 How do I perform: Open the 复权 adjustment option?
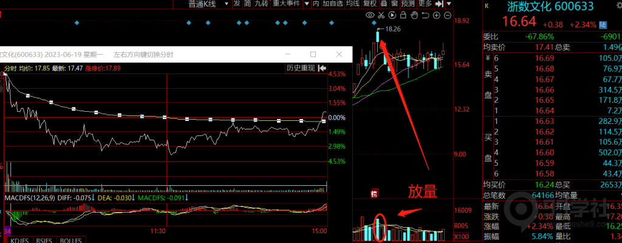[x=370, y=4]
